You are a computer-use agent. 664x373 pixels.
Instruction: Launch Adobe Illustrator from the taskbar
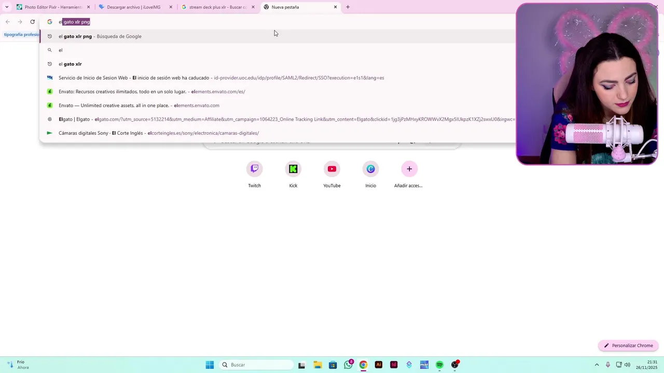379,365
